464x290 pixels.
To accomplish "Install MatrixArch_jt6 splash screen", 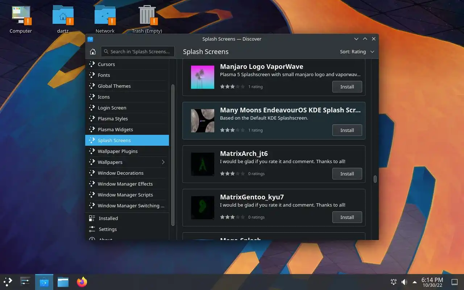I will coord(347,174).
